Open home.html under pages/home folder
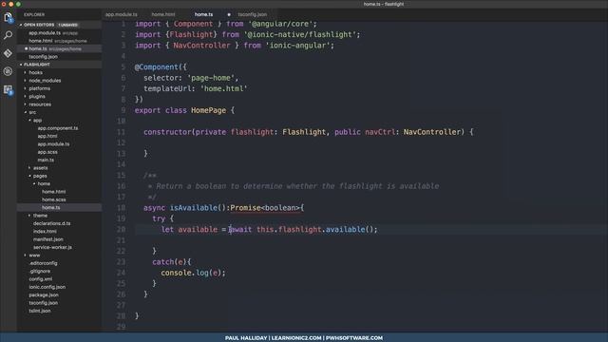Screen dimensions: 608x342 coord(53,192)
